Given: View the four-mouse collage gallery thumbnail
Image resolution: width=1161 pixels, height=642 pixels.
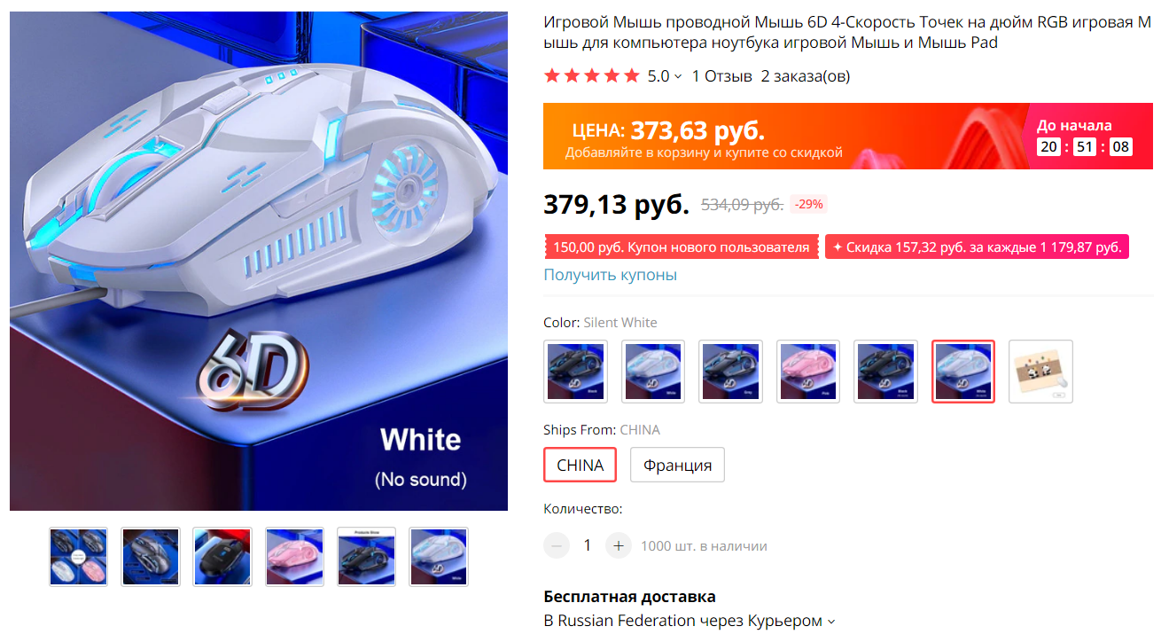Looking at the screenshot, I should tap(78, 557).
